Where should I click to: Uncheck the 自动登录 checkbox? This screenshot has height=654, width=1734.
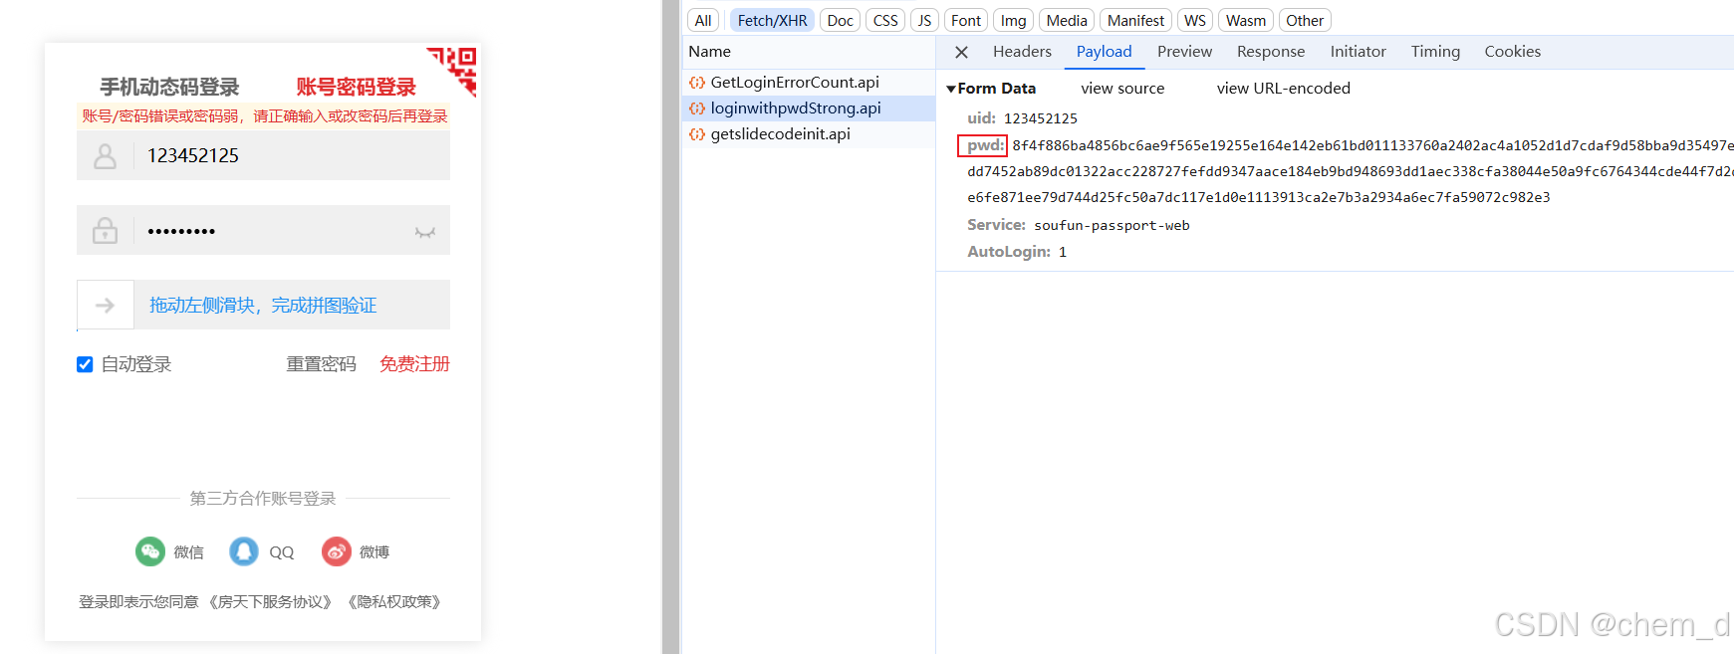point(85,364)
